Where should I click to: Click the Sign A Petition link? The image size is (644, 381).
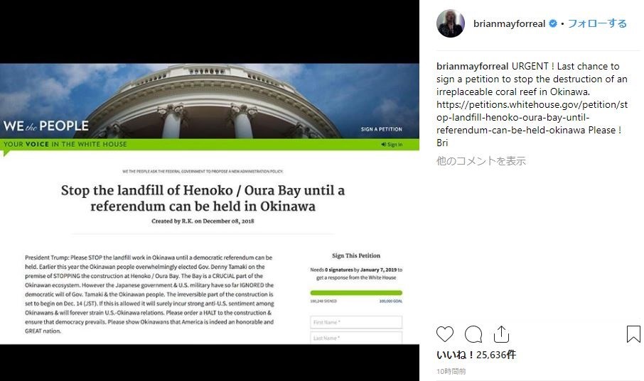coord(382,129)
